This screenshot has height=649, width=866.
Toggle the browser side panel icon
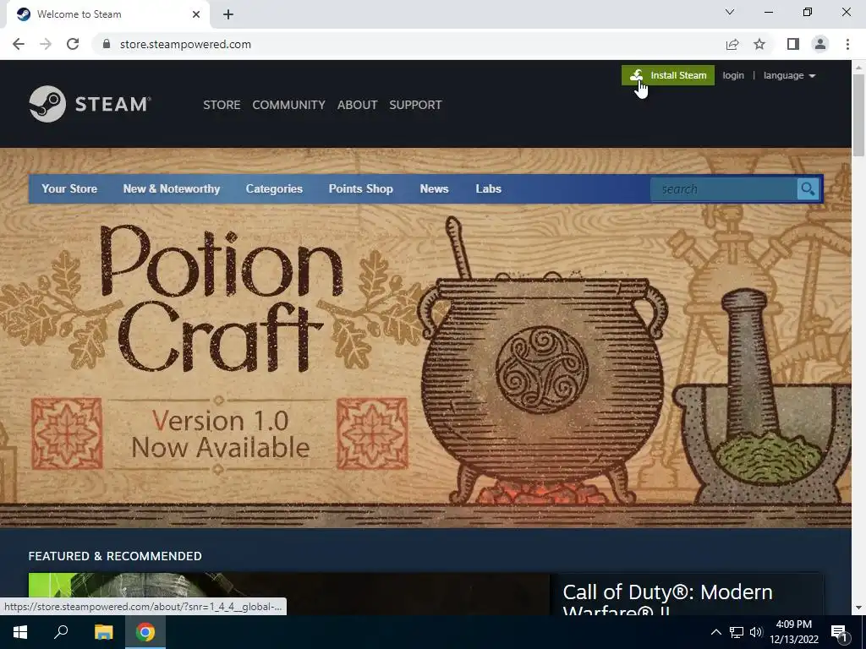[x=793, y=44]
